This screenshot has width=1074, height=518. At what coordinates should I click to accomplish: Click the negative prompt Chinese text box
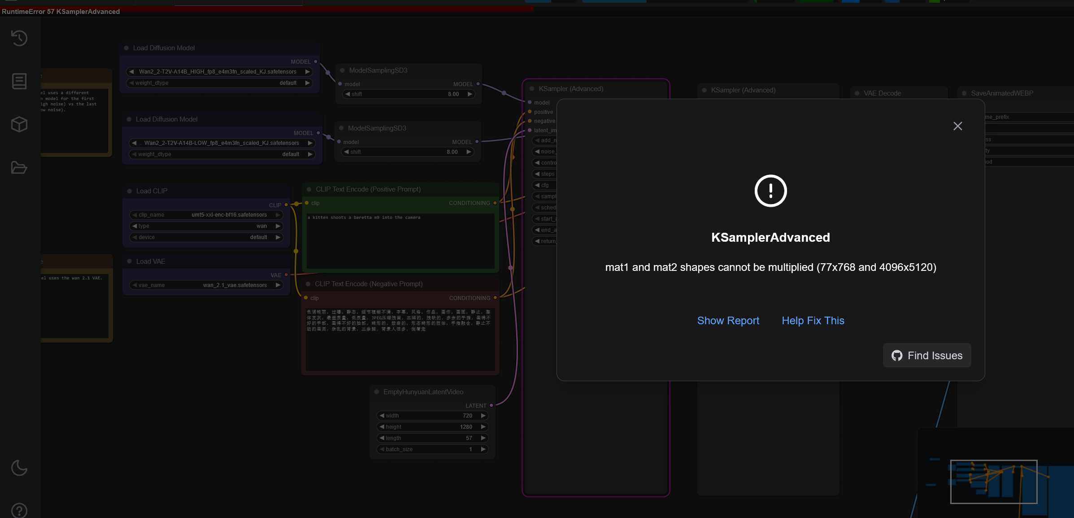coord(400,339)
